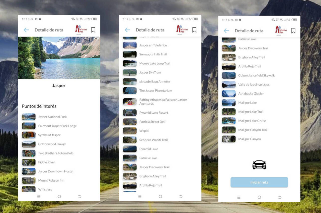
Task: Tap the back arrow on the left phone
Action: coord(26,30)
